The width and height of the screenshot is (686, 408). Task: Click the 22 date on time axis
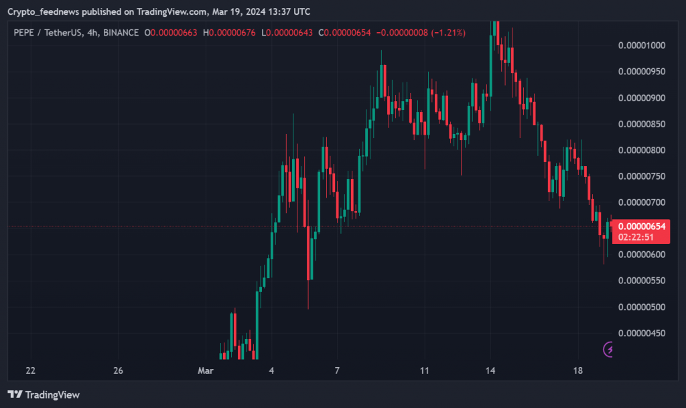[x=30, y=370]
